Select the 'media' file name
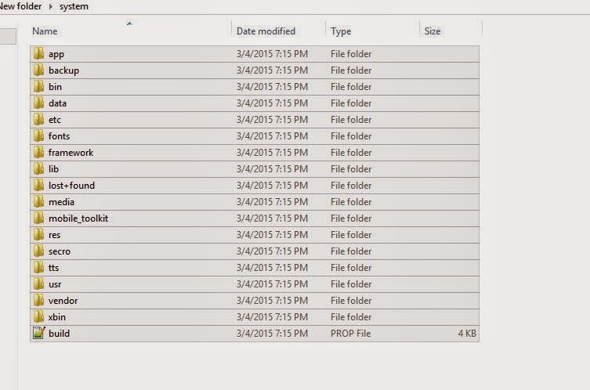Viewport: 590px width, 390px height. [x=61, y=202]
